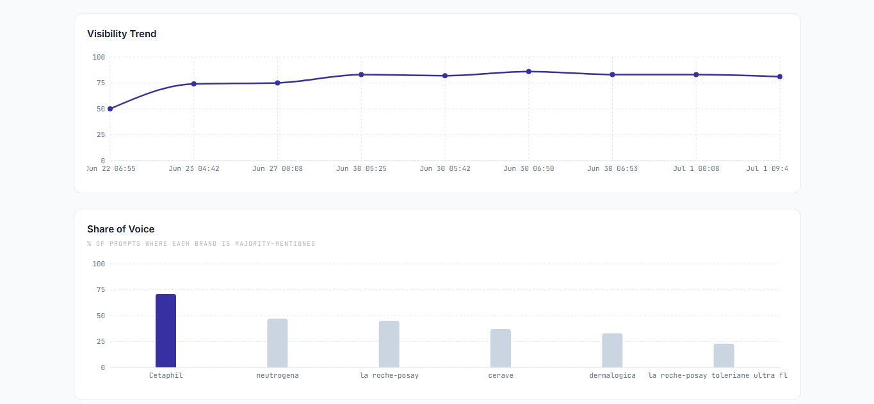The width and height of the screenshot is (874, 404).
Task: Click the Jun 27 00:08 axis label
Action: pyautogui.click(x=277, y=168)
